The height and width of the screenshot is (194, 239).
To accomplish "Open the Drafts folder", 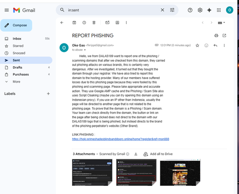I will pos(26,67).
